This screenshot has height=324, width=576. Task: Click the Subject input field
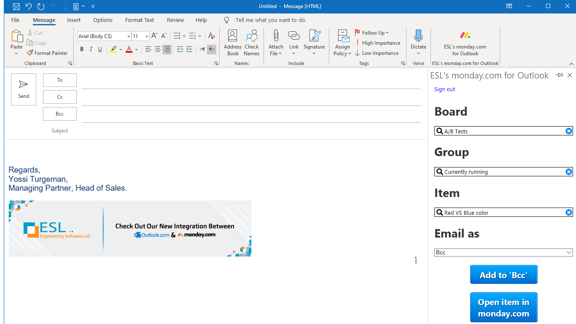point(251,131)
